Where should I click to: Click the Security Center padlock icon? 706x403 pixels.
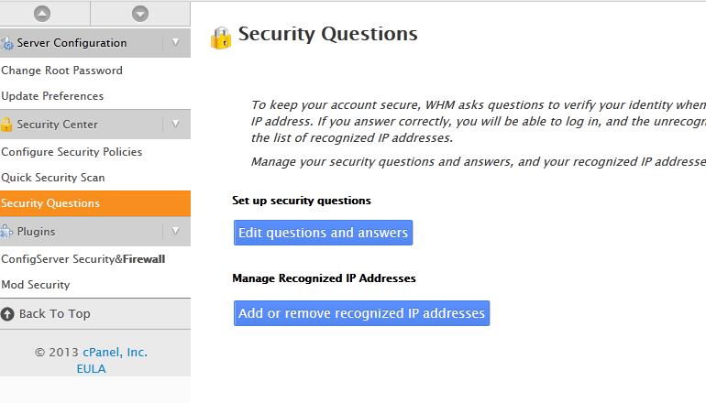[6, 125]
